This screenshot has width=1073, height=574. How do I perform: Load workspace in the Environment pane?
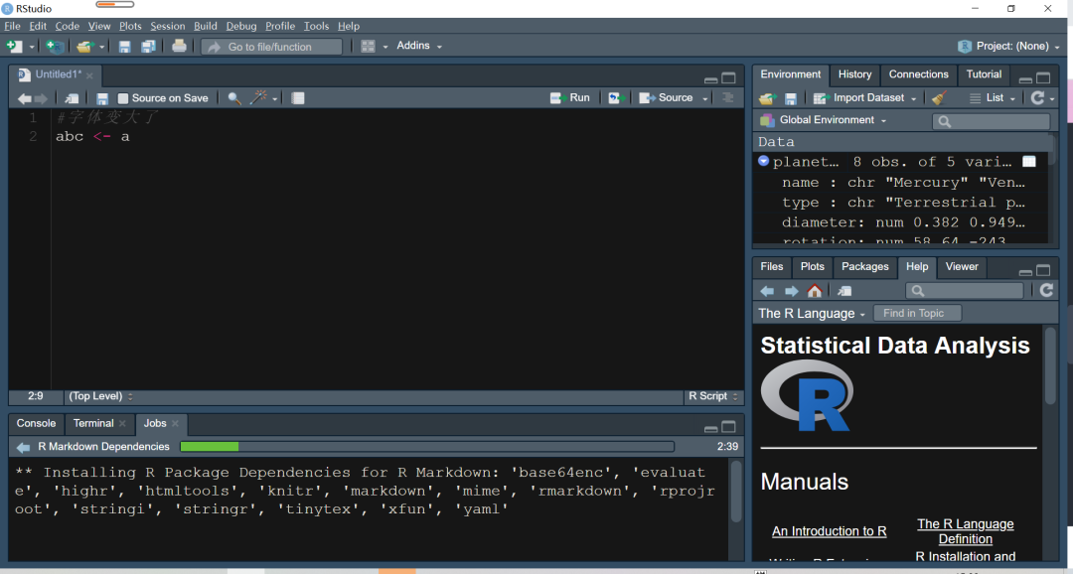click(767, 98)
